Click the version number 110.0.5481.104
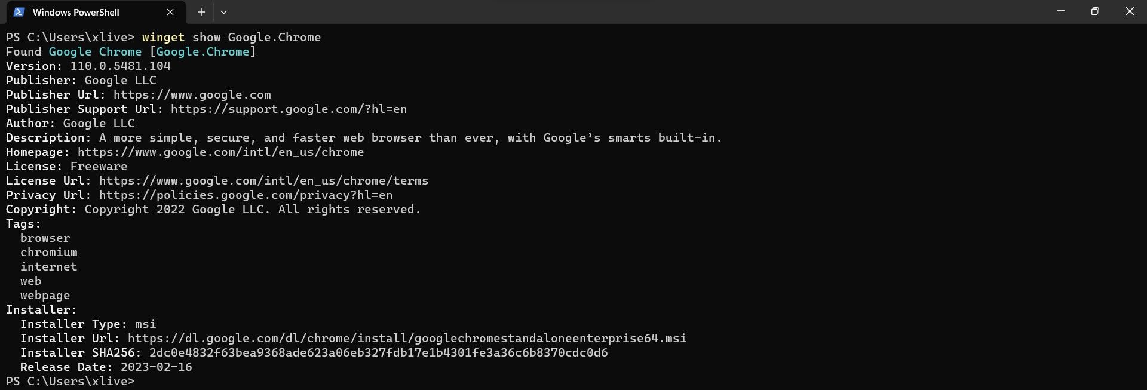 [120, 66]
